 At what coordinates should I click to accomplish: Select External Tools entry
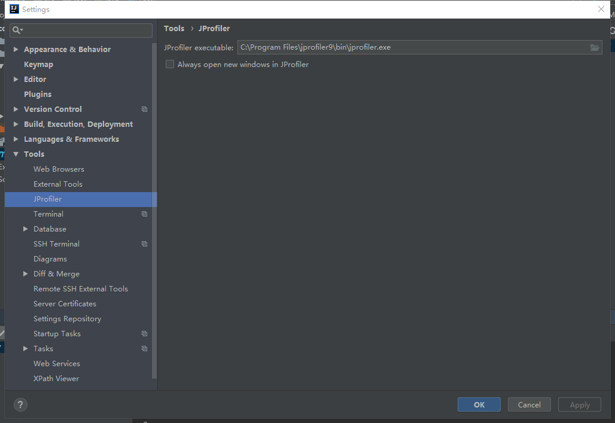(58, 184)
